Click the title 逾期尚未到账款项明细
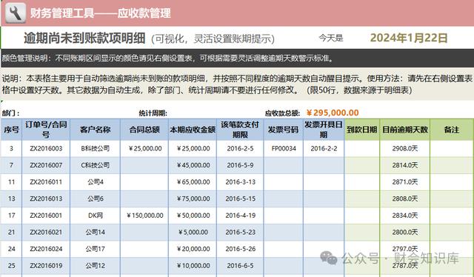Viewport: 474px width, 277px height. click(84, 38)
